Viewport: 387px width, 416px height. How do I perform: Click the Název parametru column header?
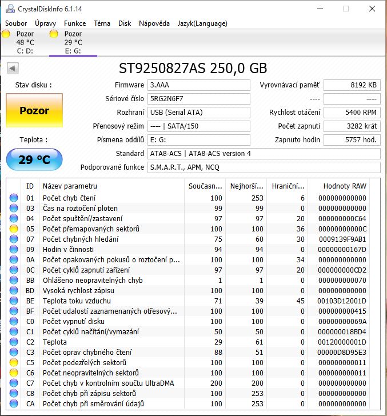111,186
